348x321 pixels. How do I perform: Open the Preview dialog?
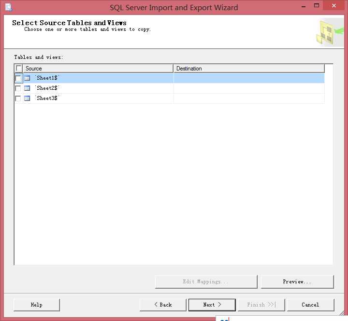pos(297,281)
